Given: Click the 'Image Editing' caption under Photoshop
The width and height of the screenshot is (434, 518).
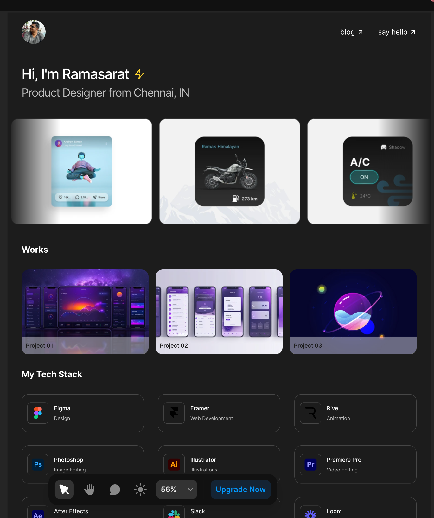Looking at the screenshot, I should pyautogui.click(x=70, y=470).
